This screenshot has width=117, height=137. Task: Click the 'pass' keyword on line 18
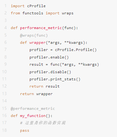pos(25,130)
